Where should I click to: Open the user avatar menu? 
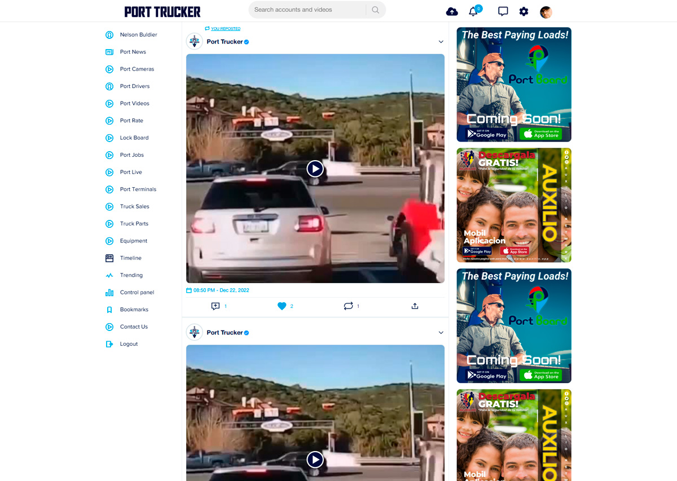(546, 12)
